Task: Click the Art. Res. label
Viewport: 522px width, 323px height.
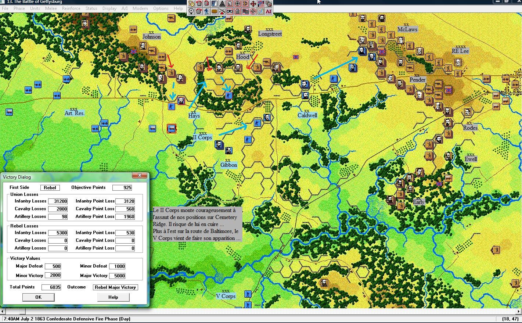Action: [x=75, y=113]
